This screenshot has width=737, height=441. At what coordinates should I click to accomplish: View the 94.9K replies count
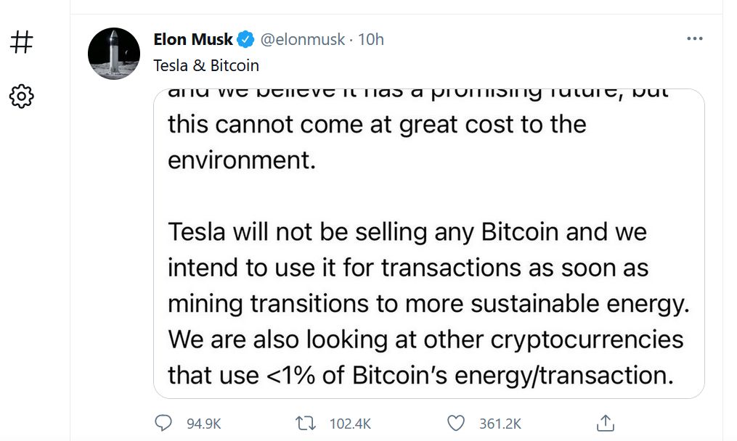pyautogui.click(x=203, y=424)
